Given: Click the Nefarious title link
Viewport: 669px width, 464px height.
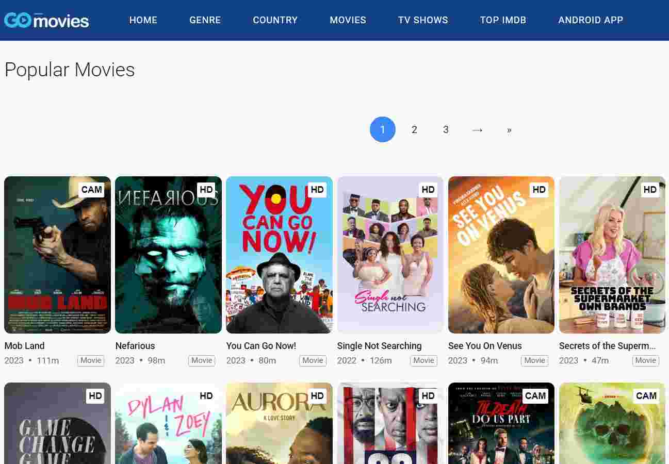Looking at the screenshot, I should [135, 346].
